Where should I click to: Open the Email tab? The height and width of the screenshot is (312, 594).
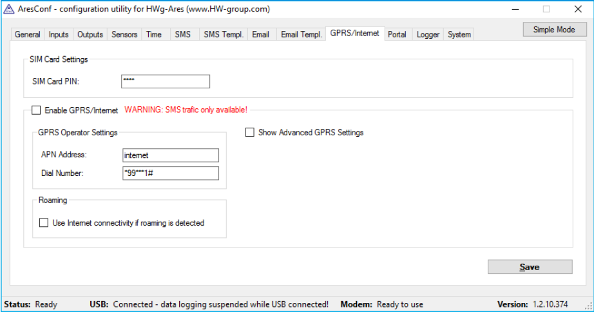point(261,35)
